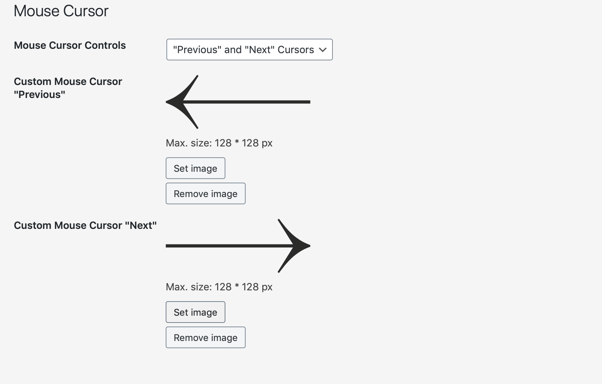The image size is (602, 384).
Task: Click the "Mouse Cursor" section heading
Action: pyautogui.click(x=61, y=11)
